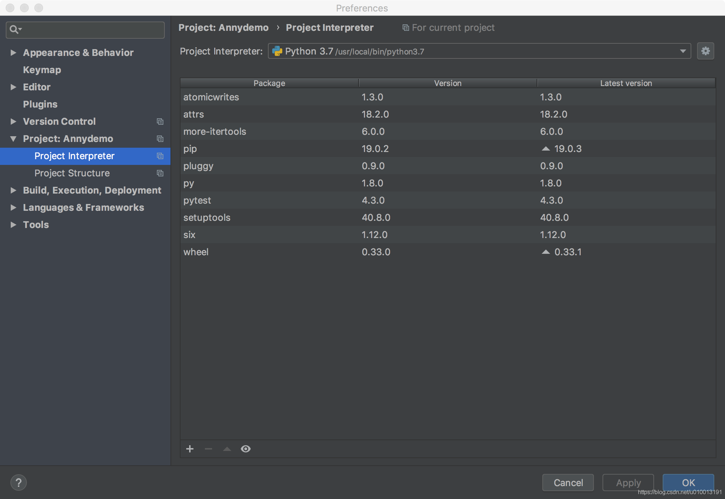Expand Build, Execution, Deployment section
This screenshot has width=725, height=499.
tap(13, 190)
